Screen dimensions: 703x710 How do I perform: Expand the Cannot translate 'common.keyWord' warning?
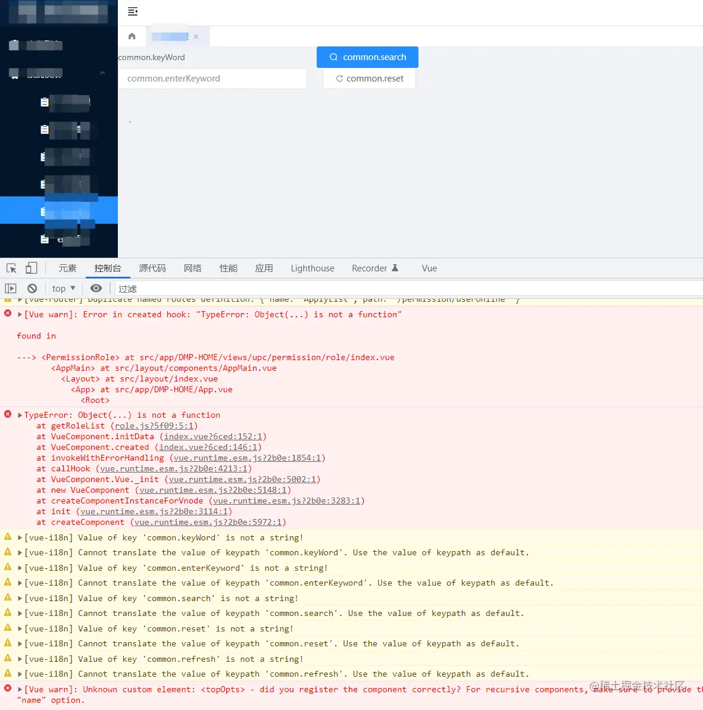point(20,553)
